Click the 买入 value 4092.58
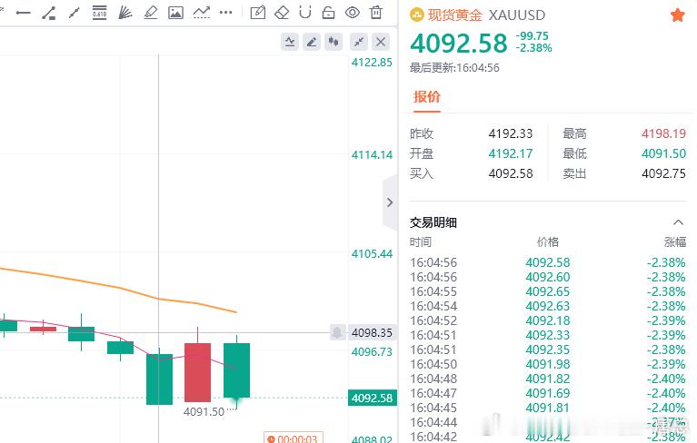 [x=511, y=173]
